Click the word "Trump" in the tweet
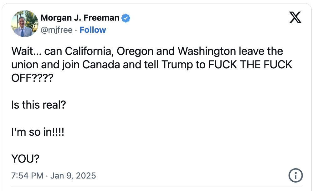 pos(177,65)
